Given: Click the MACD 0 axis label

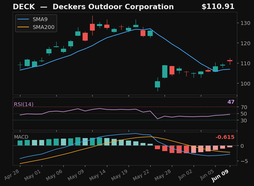Looking at the screenshot, I should coord(242,146).
